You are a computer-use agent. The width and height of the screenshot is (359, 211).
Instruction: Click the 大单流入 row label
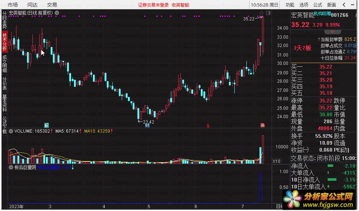tap(303, 173)
